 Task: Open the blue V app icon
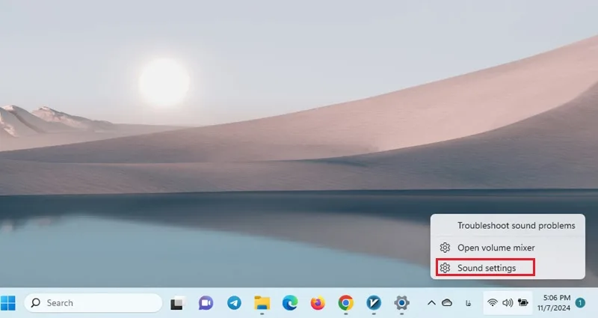pyautogui.click(x=374, y=303)
